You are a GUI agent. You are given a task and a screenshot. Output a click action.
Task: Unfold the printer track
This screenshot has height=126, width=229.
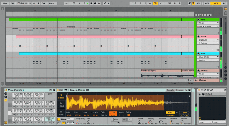(x=199, y=71)
